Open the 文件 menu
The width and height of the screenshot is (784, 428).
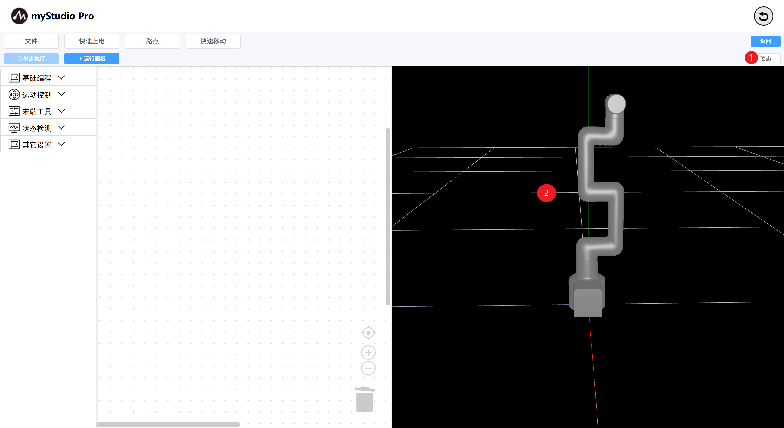click(31, 41)
